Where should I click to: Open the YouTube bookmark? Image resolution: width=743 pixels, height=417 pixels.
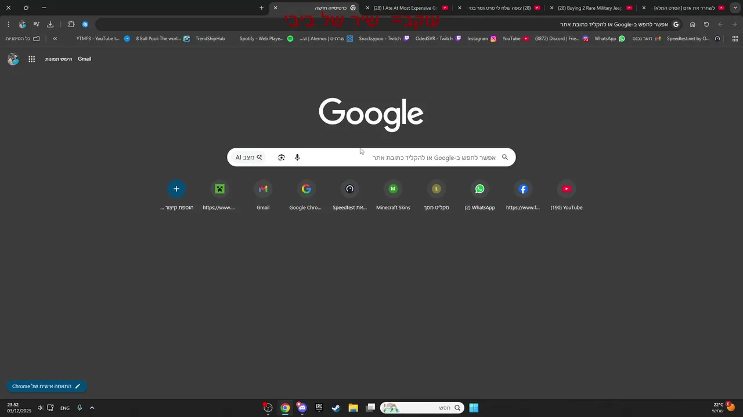[x=515, y=39]
